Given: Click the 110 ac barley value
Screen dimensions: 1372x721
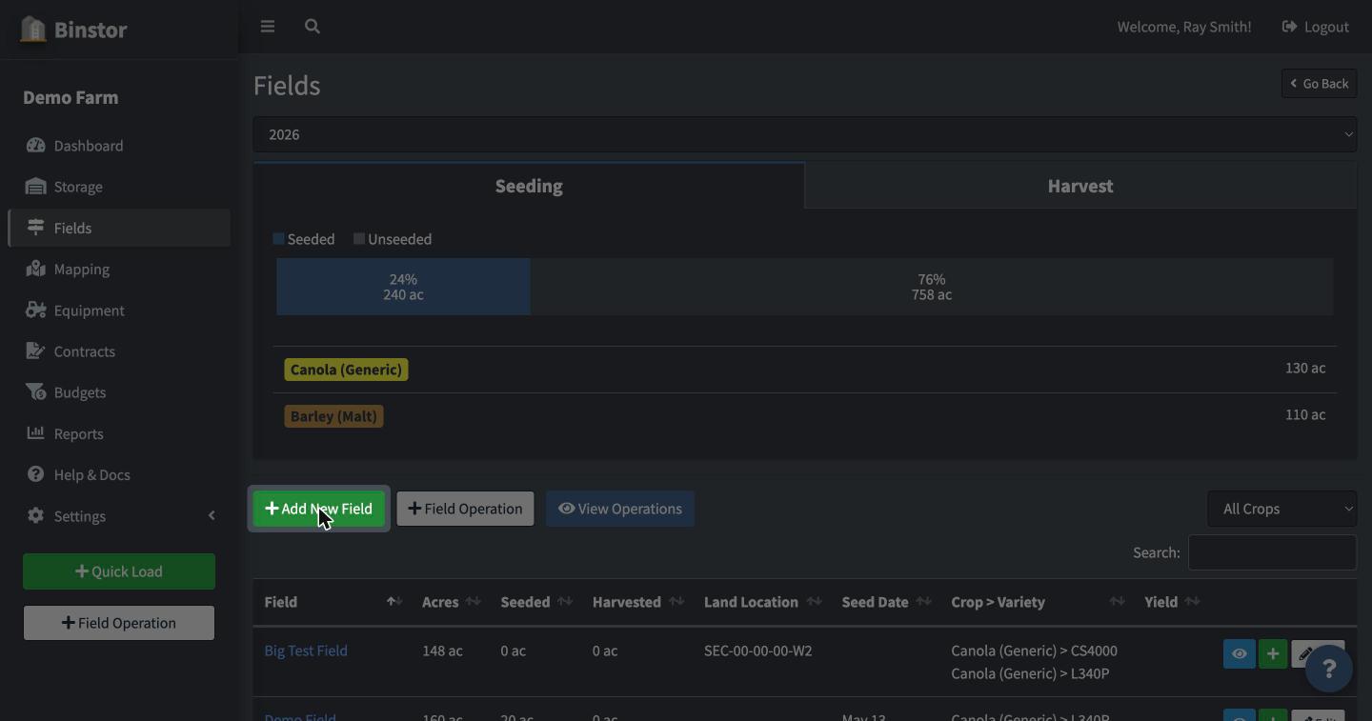Looking at the screenshot, I should pyautogui.click(x=1305, y=414).
